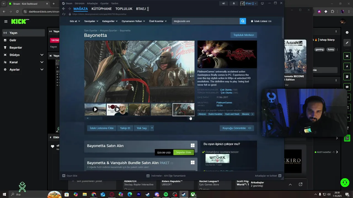This screenshot has height=198, width=353.
Task: Open Yok Say dropdown arrow
Action: (x=152, y=128)
